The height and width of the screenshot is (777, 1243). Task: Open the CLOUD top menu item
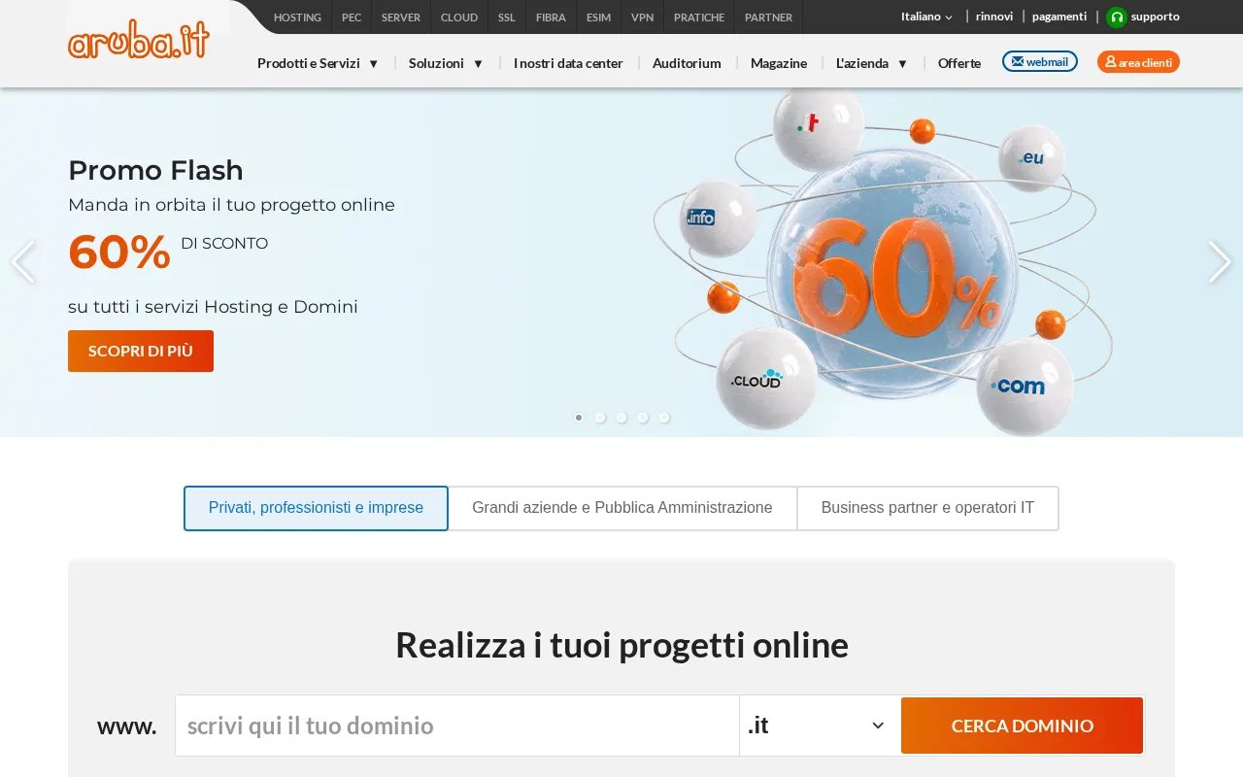pyautogui.click(x=459, y=17)
